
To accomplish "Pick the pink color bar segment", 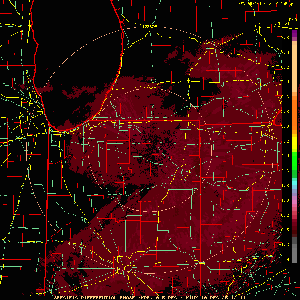I will click(294, 202).
